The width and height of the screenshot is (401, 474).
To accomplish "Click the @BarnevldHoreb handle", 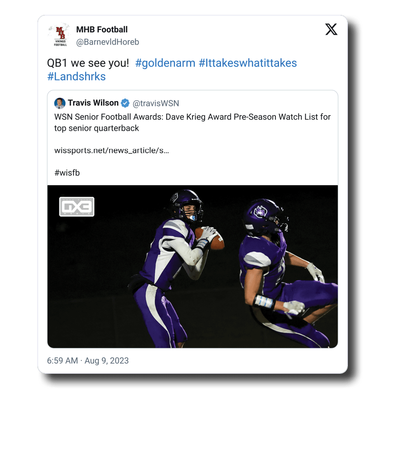I will click(x=107, y=42).
